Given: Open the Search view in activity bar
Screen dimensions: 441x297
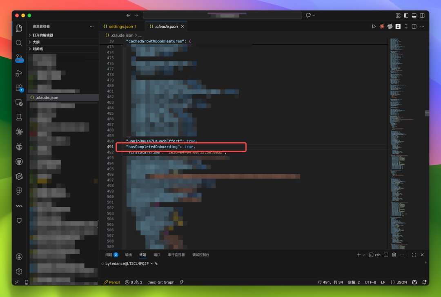Looking at the screenshot, I should pyautogui.click(x=19, y=43).
